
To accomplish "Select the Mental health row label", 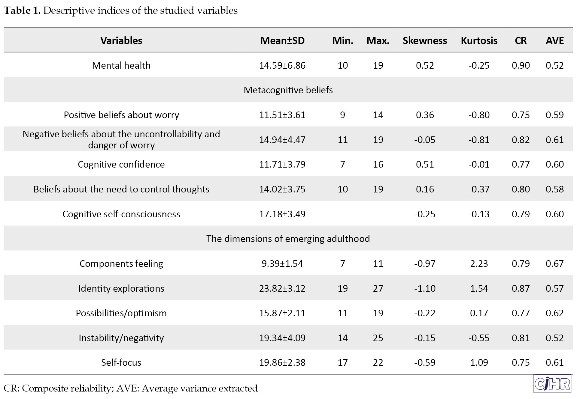I will 121,65.
